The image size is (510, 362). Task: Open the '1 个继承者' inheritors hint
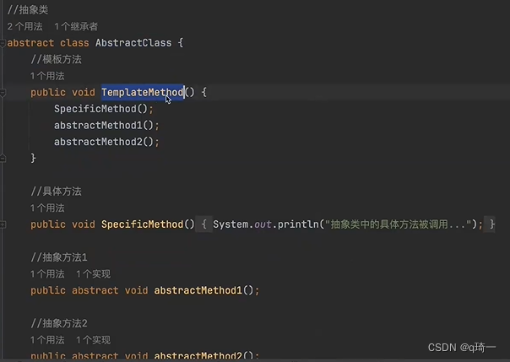[x=76, y=26]
